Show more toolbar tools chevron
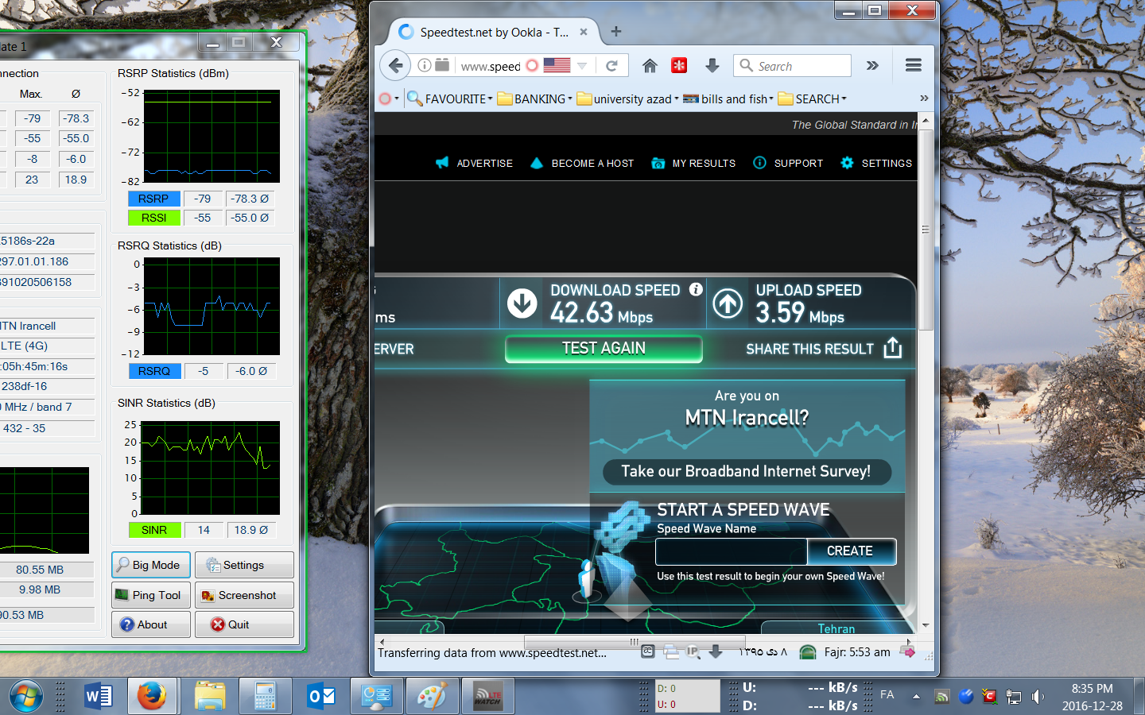1145x715 pixels. point(872,65)
